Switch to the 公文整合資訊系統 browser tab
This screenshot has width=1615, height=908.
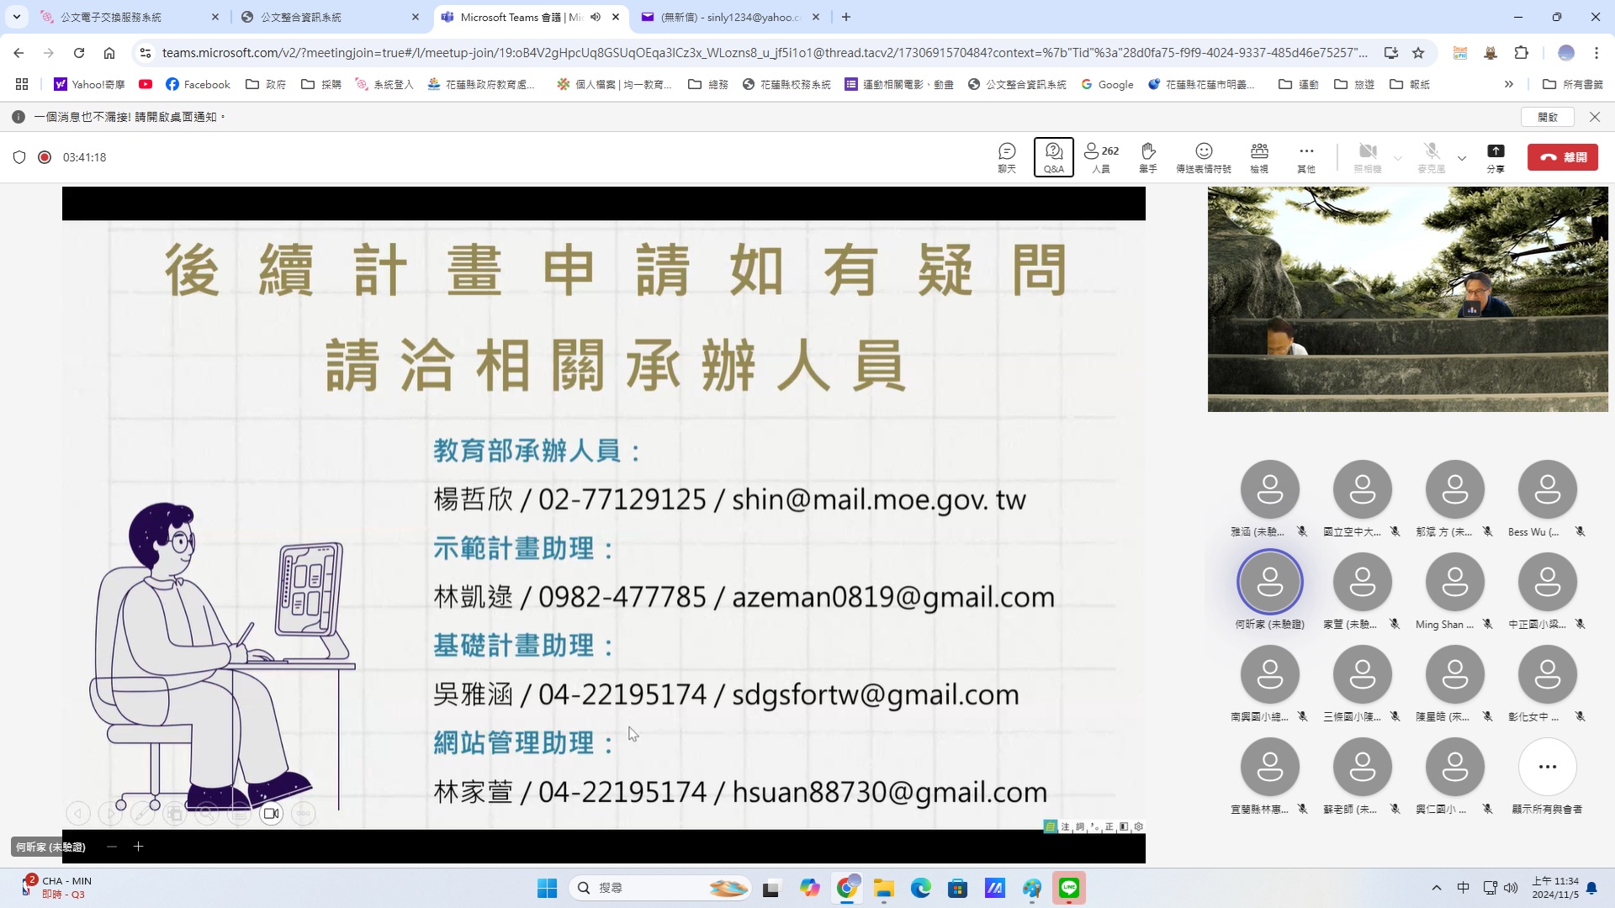pos(300,17)
